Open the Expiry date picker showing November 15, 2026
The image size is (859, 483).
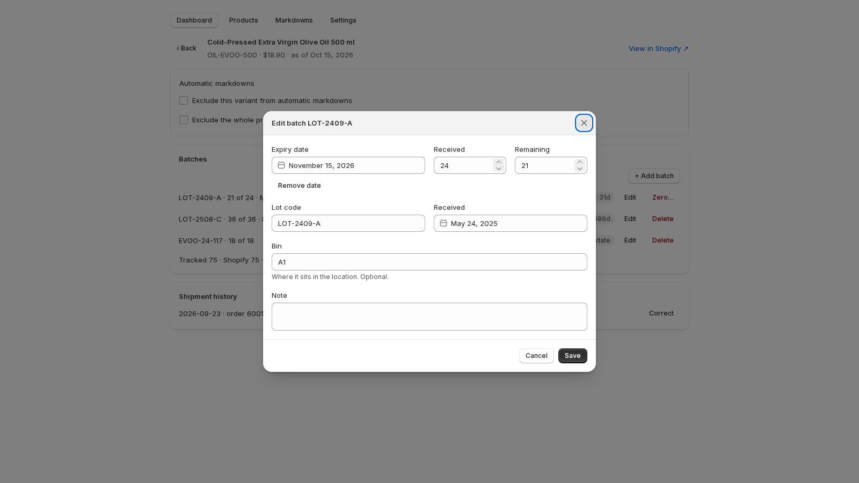click(x=348, y=165)
